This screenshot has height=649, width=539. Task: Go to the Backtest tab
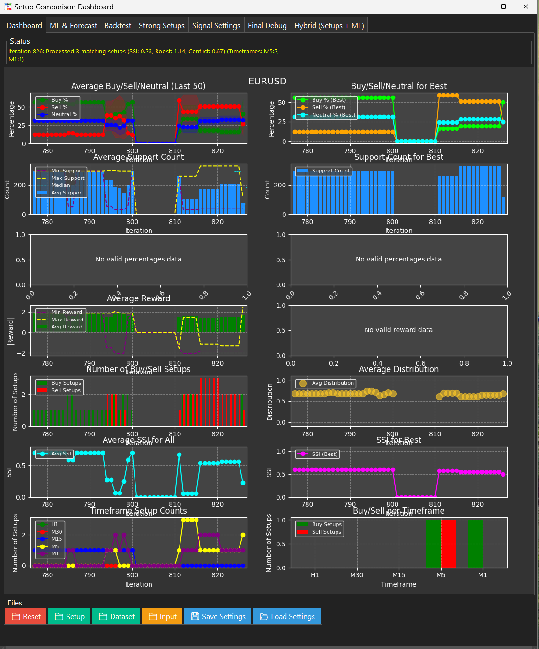pos(118,26)
